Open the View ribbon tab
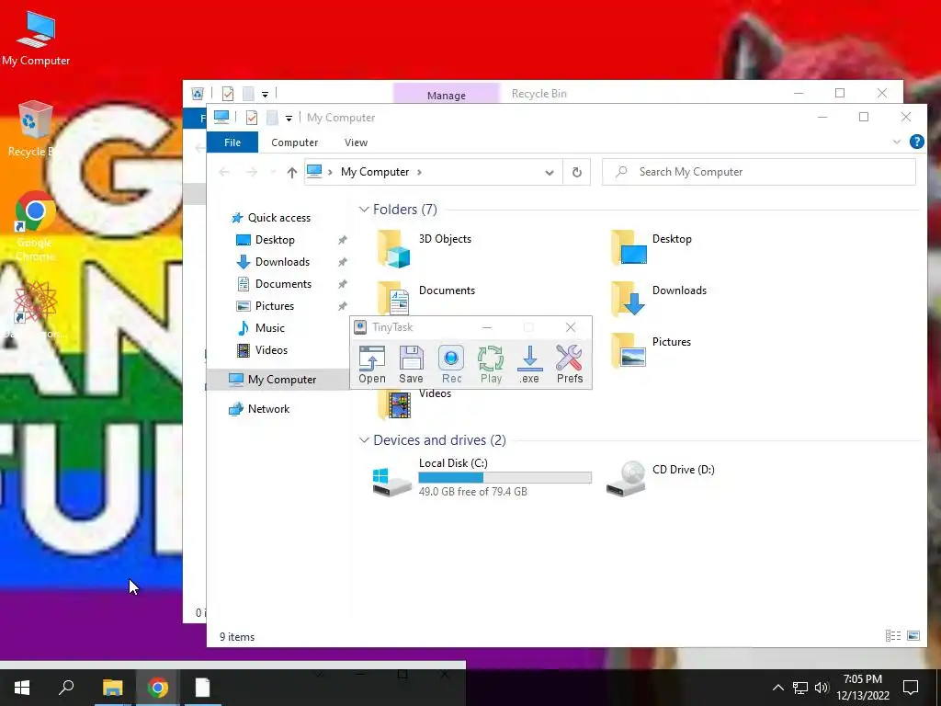Viewport: 941px width, 706px height. tap(356, 142)
